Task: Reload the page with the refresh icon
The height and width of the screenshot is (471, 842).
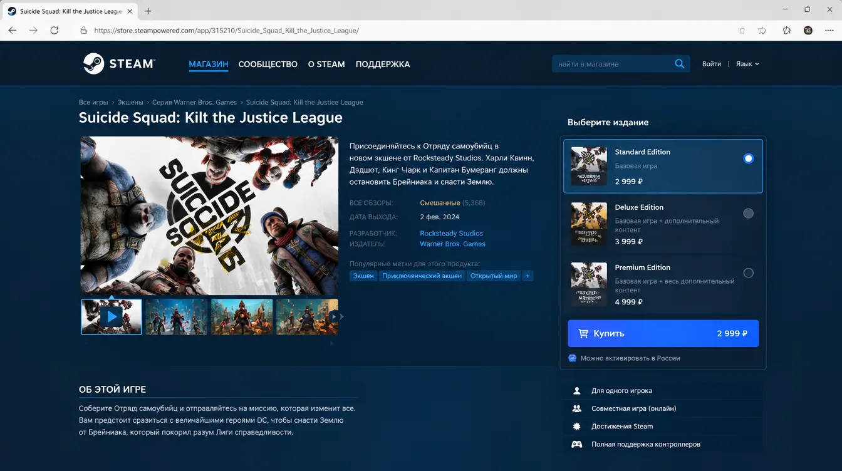Action: point(55,31)
